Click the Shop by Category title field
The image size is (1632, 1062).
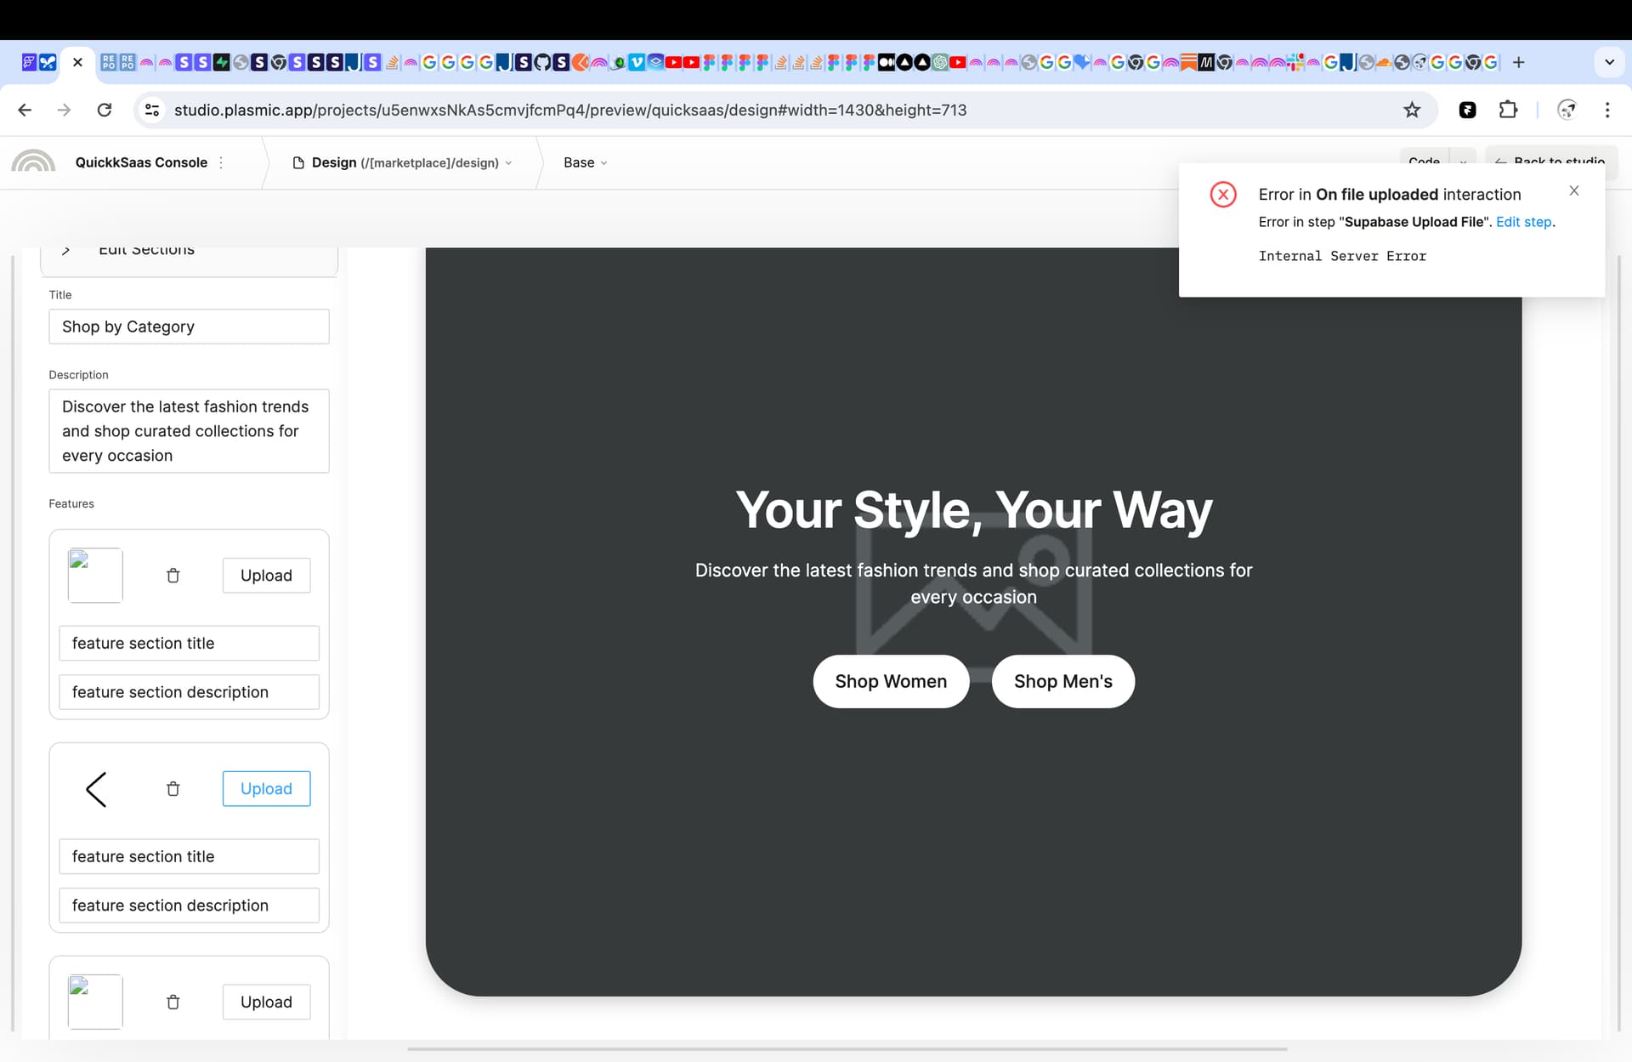(x=189, y=327)
